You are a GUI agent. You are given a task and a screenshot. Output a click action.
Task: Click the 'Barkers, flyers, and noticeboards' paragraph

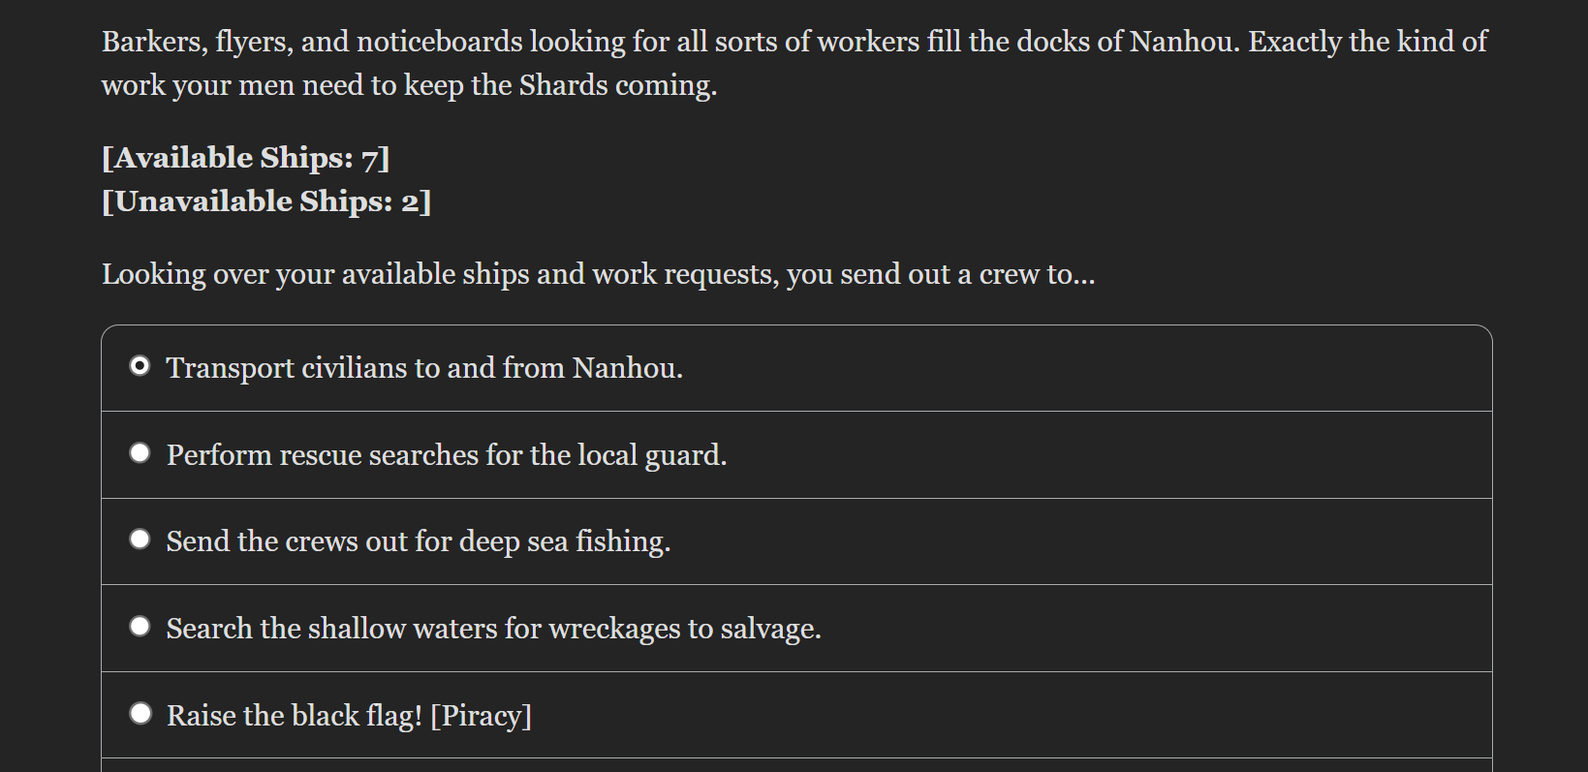coord(794,63)
